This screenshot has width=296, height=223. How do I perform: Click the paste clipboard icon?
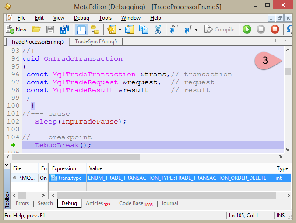click(129, 30)
